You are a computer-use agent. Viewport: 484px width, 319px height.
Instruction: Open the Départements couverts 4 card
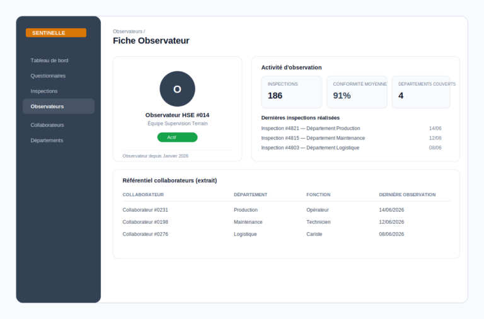click(421, 92)
